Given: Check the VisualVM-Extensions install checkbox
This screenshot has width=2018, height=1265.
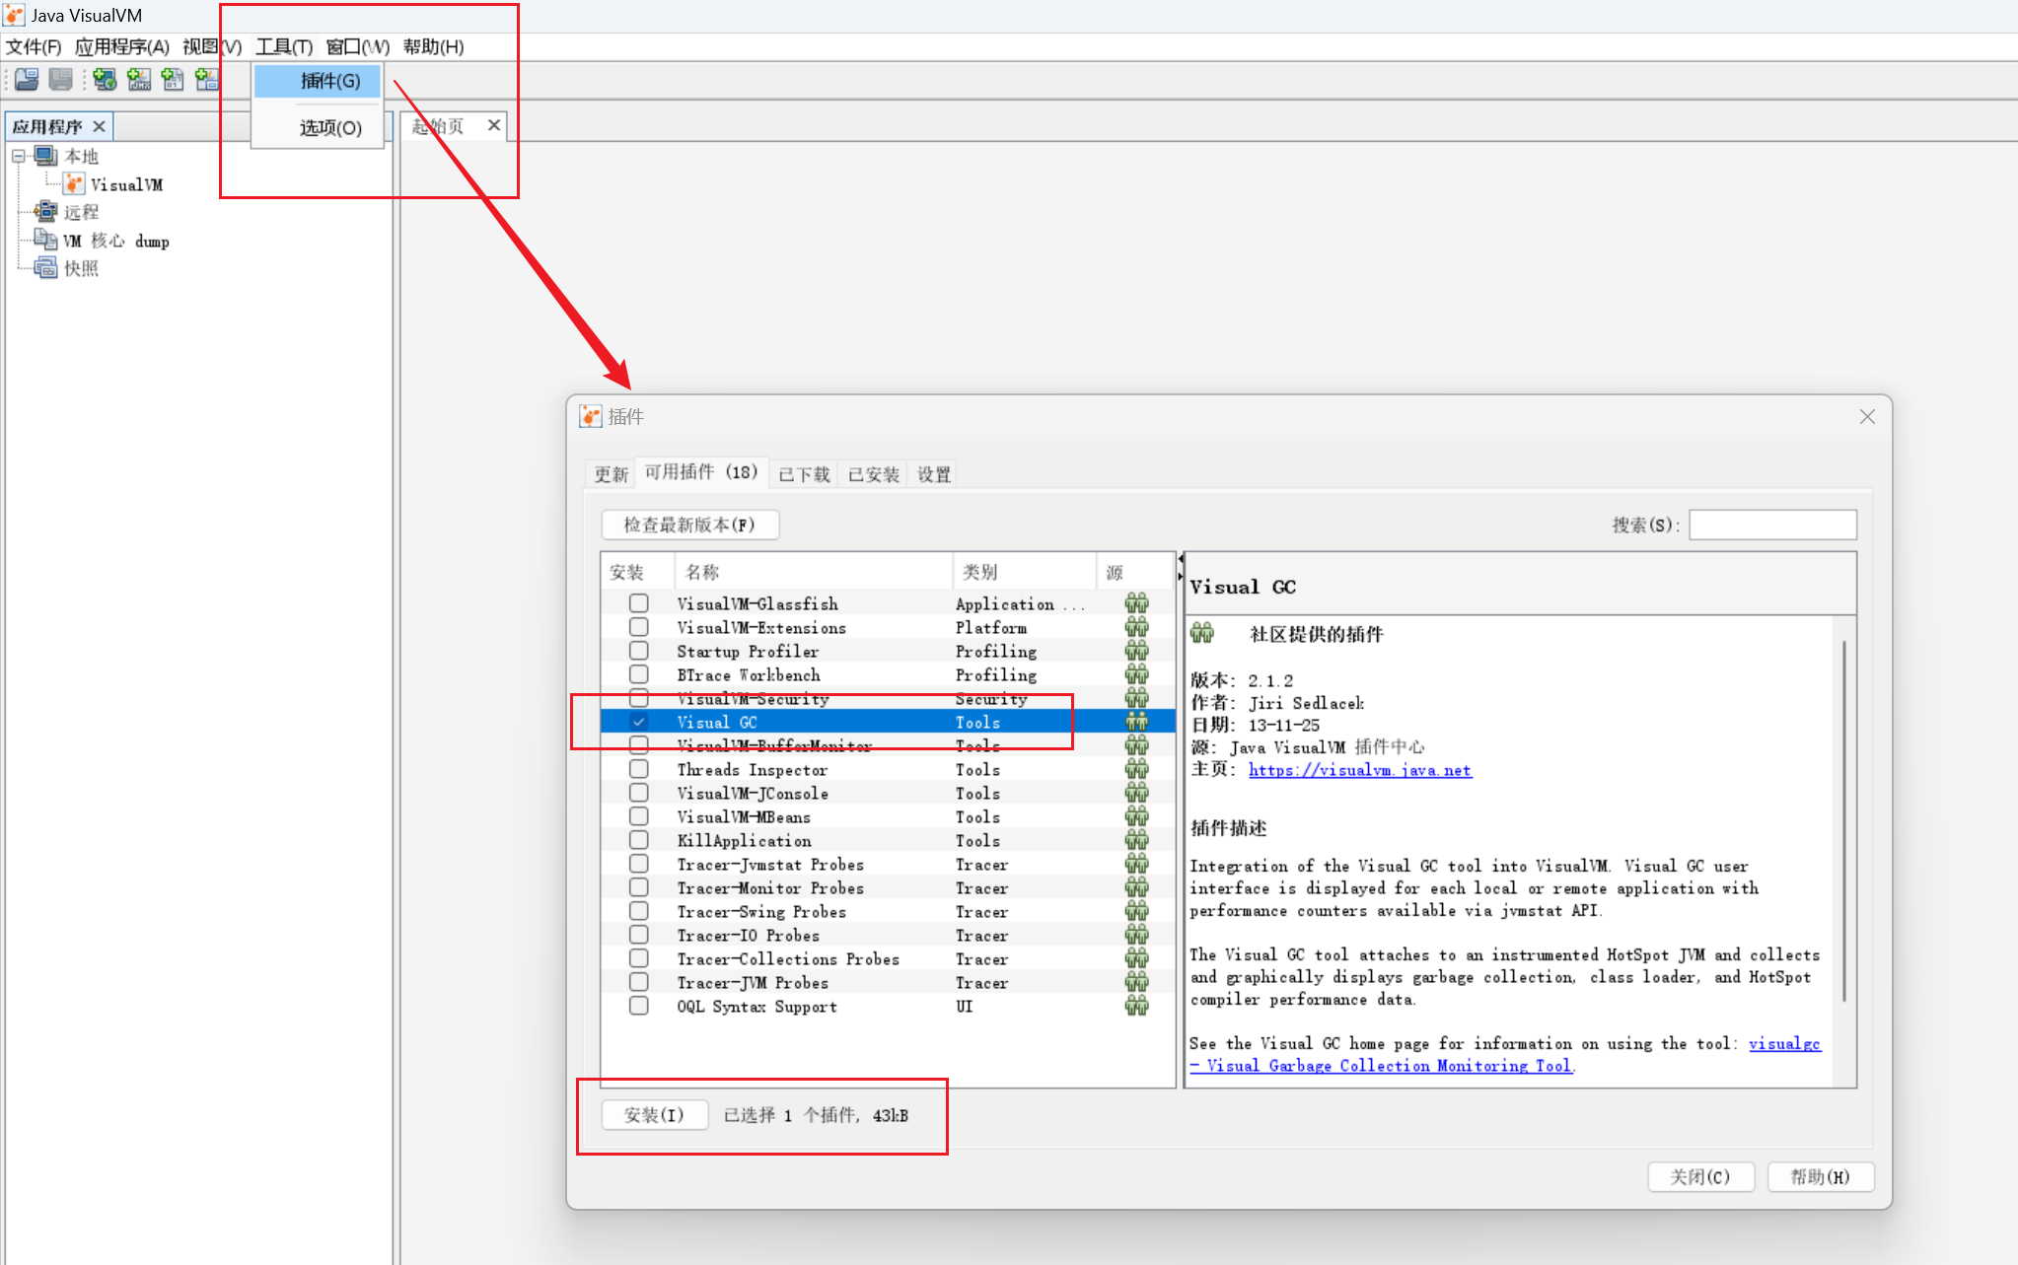Looking at the screenshot, I should click(639, 627).
